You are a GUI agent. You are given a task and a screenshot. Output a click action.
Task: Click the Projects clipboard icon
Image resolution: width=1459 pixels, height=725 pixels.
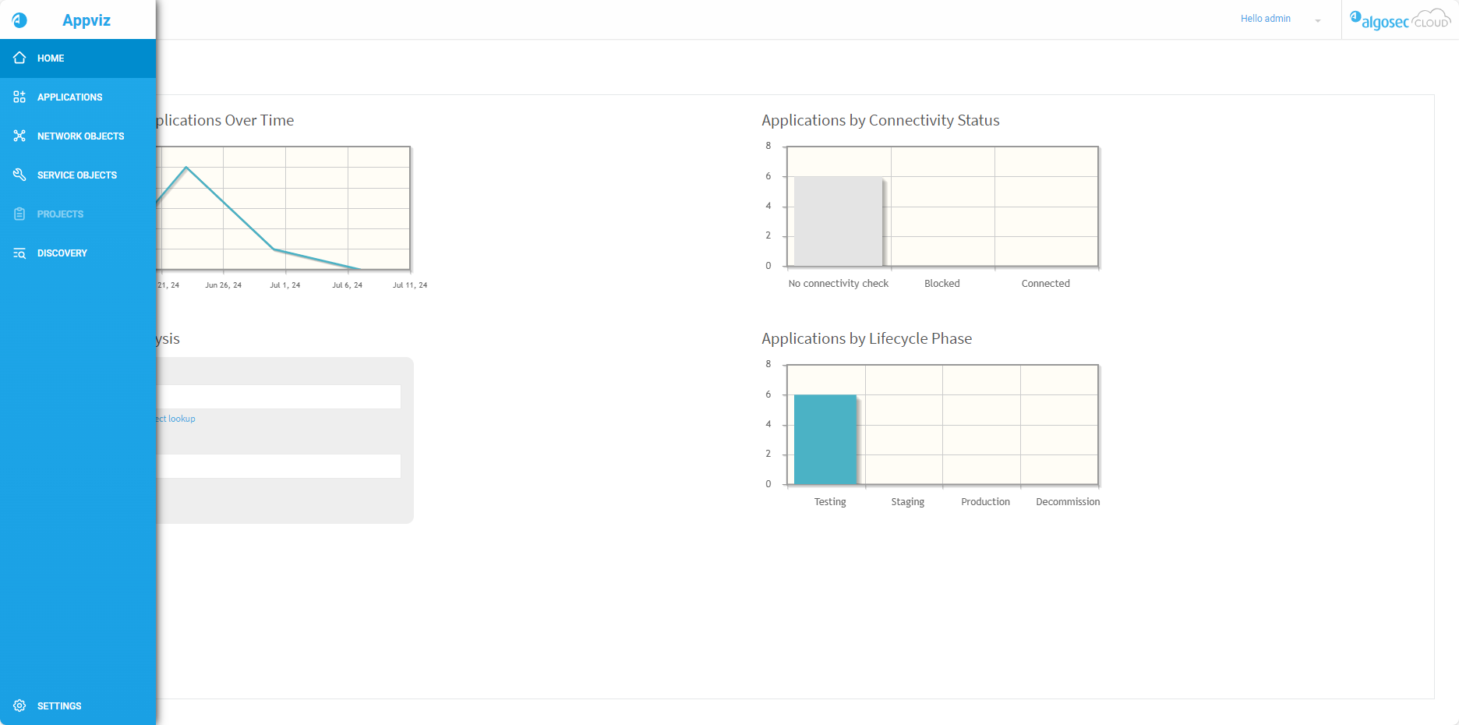[x=19, y=214]
